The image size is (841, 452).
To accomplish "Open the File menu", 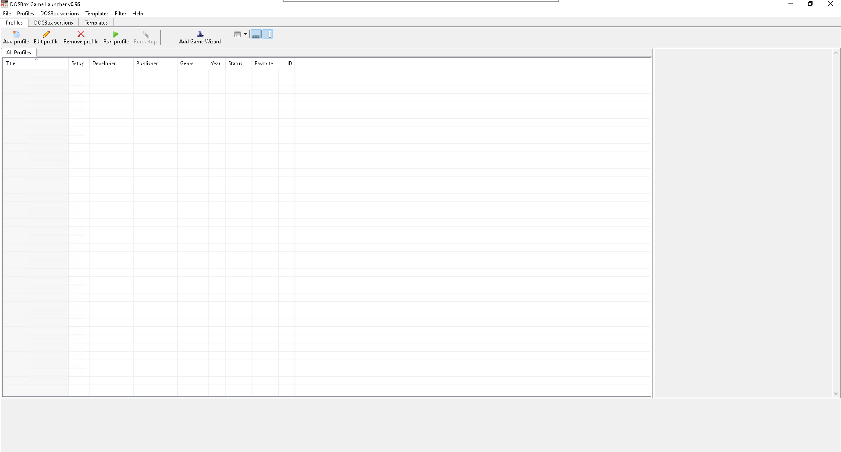I will (x=7, y=14).
